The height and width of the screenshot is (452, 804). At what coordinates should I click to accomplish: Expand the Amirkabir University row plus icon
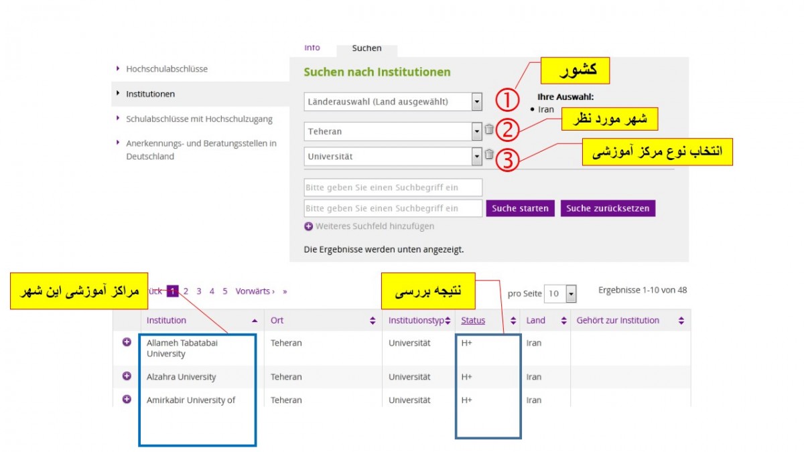pyautogui.click(x=127, y=399)
